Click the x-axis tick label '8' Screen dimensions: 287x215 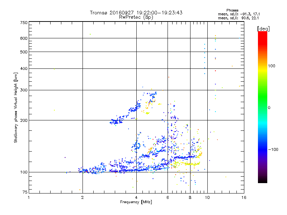click(x=190, y=197)
